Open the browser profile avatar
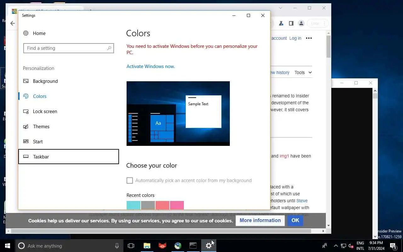 tap(301, 23)
